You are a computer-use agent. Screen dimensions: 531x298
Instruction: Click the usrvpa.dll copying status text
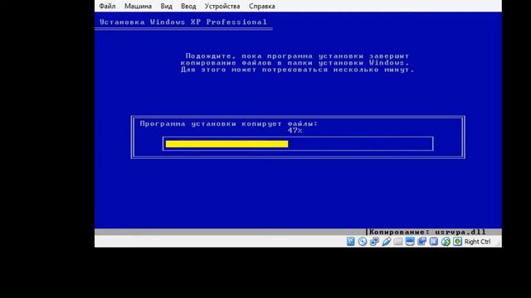pos(427,232)
